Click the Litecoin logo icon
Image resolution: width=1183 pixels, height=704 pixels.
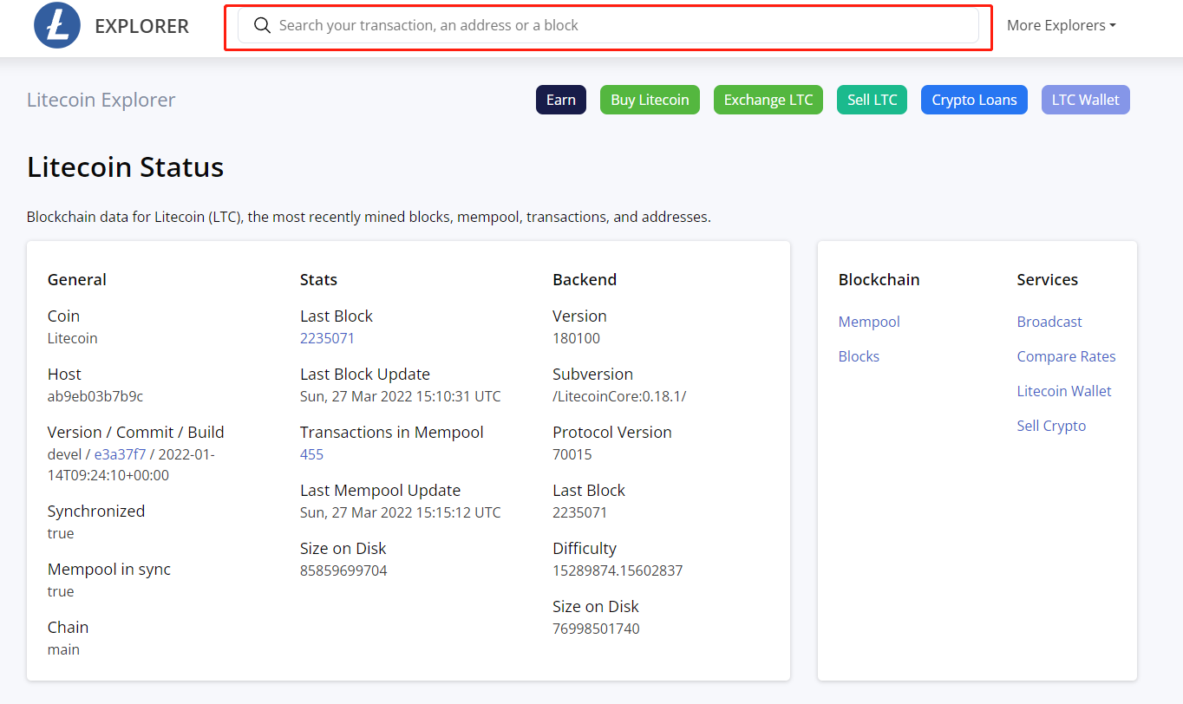(x=57, y=26)
